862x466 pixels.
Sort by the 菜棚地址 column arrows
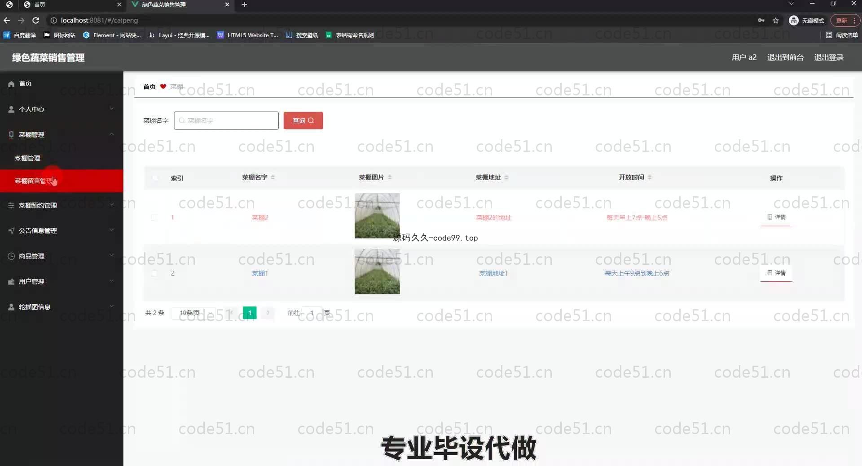(506, 177)
